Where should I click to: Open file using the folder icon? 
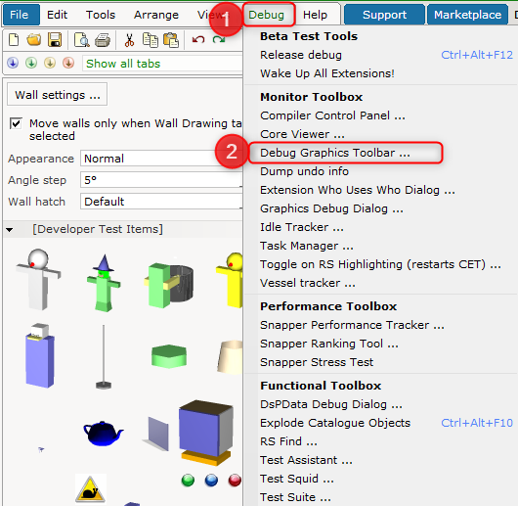[x=34, y=40]
